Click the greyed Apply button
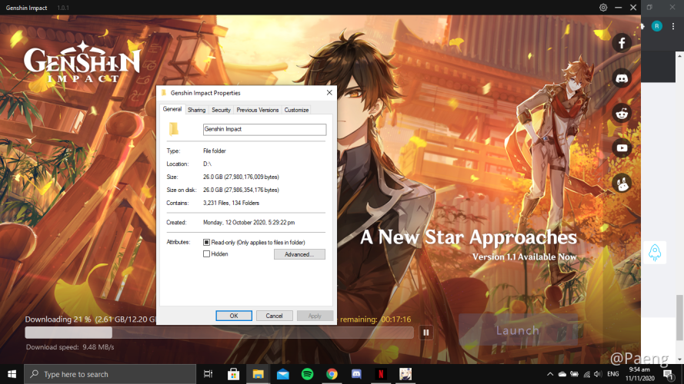 tap(315, 316)
